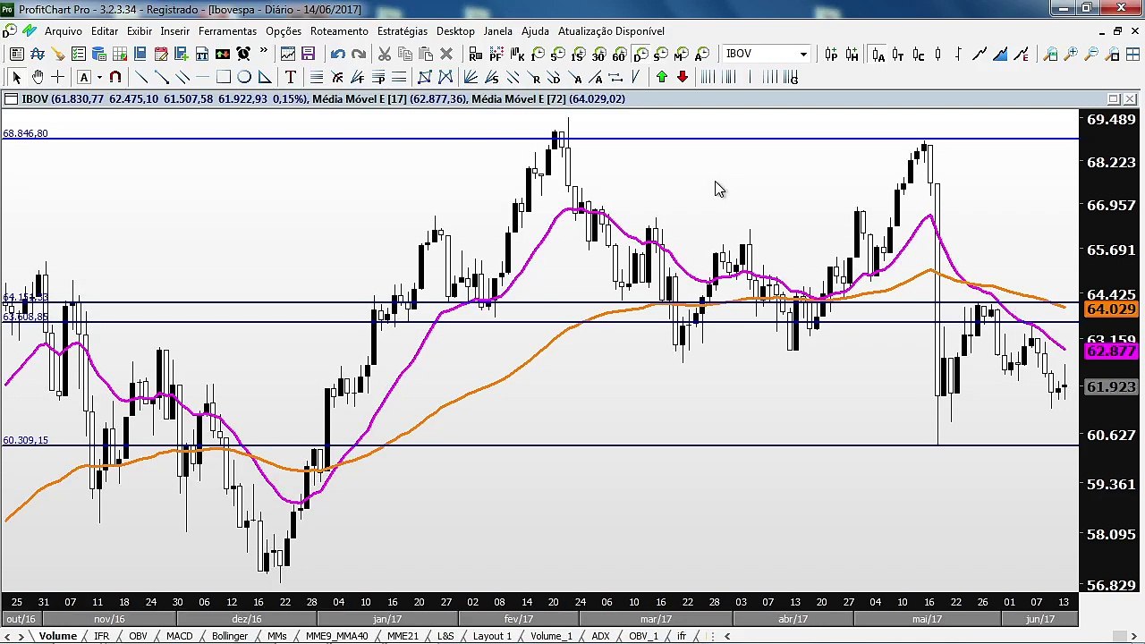Select the ellipse drawing tool

coord(244,77)
